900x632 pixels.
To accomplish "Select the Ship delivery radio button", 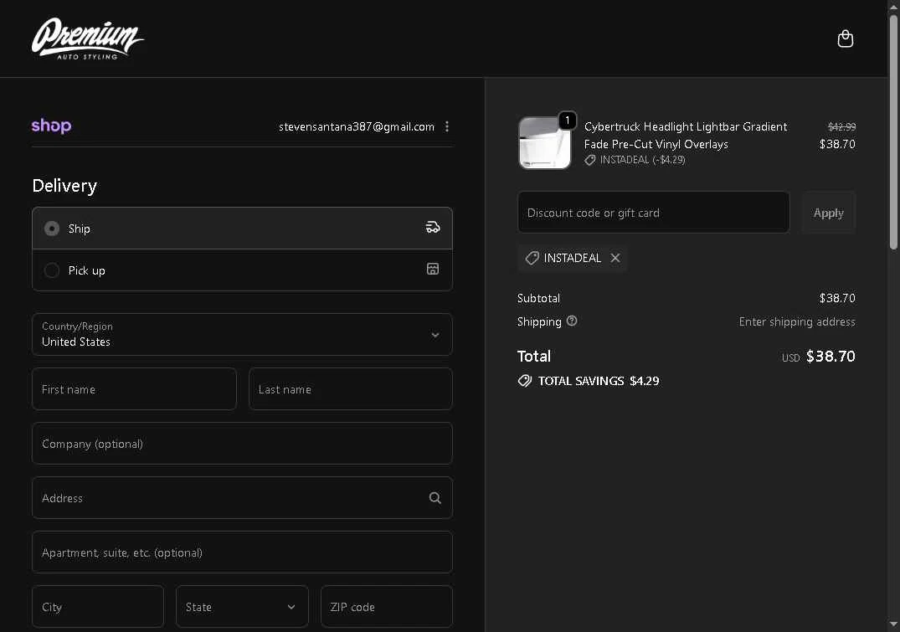I will [x=52, y=229].
